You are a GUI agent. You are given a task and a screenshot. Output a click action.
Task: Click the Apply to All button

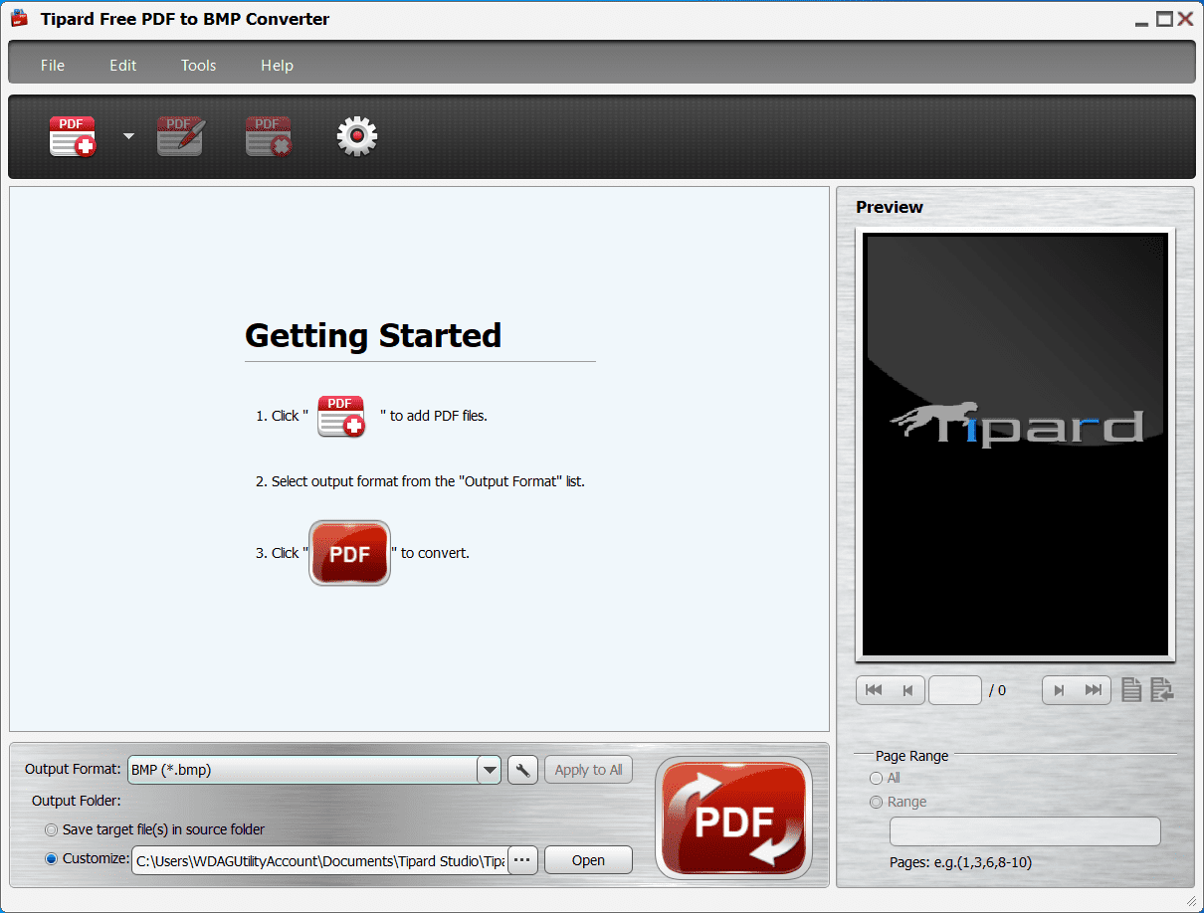(x=588, y=770)
